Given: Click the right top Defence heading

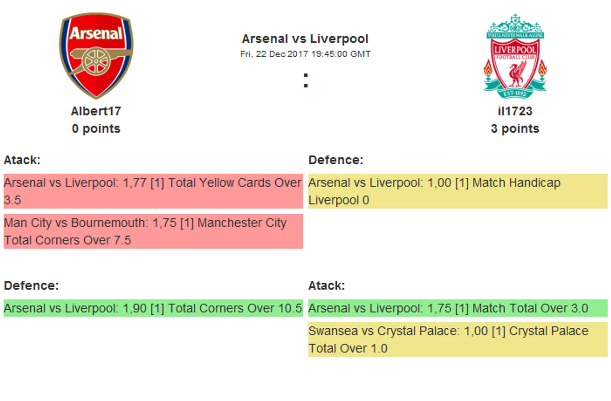Looking at the screenshot, I should [336, 160].
